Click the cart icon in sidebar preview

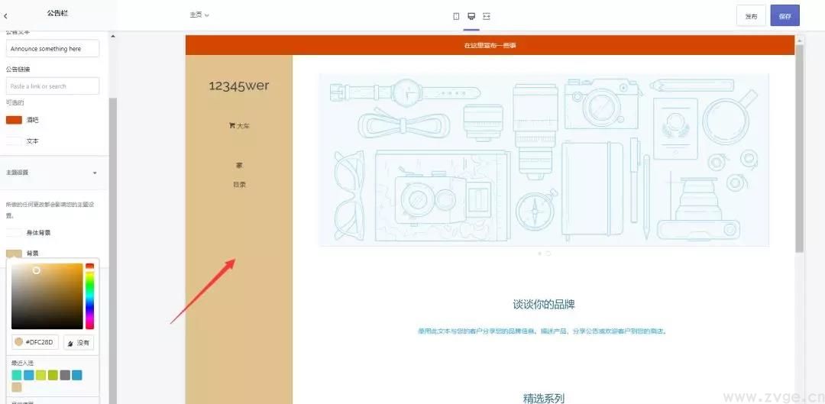point(231,126)
